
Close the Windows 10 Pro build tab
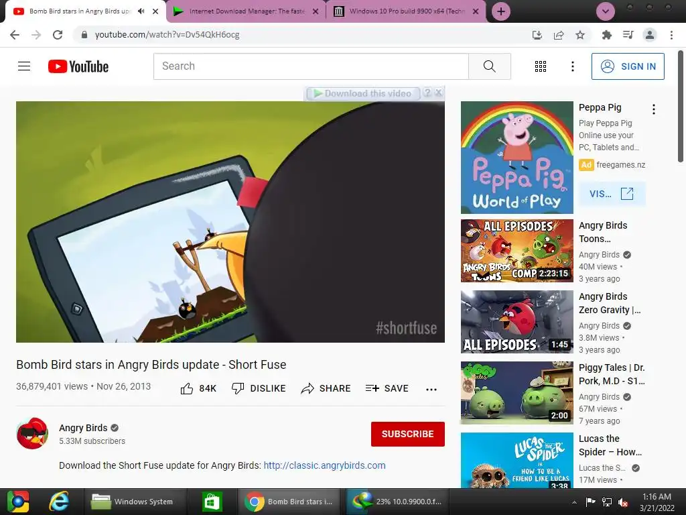coord(476,11)
